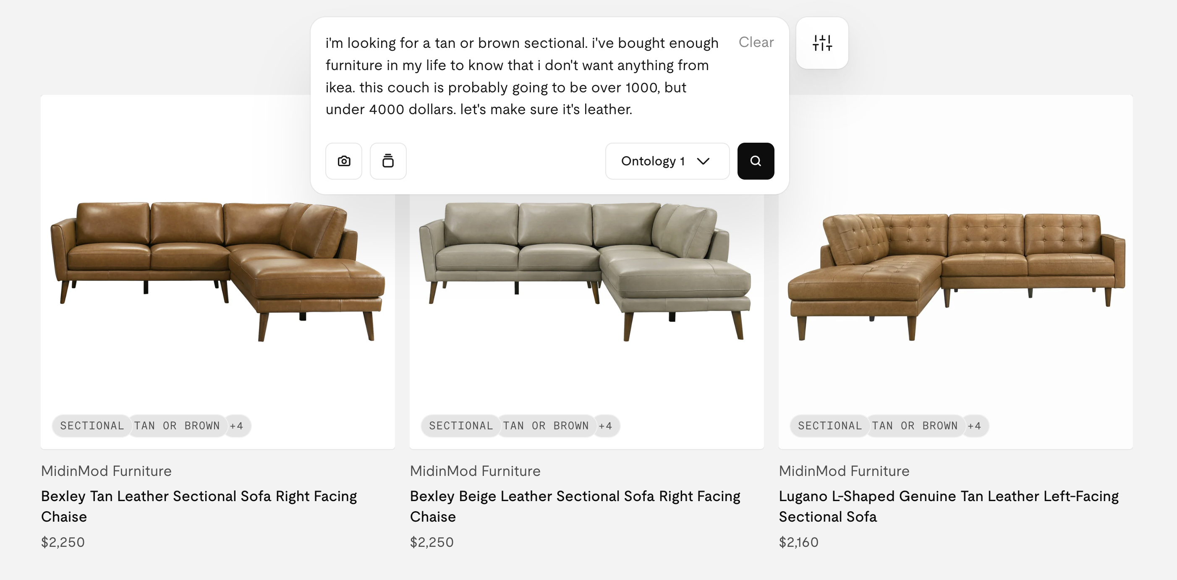Viewport: 1177px width, 580px height.
Task: Click inside the search query text box
Action: pos(523,76)
